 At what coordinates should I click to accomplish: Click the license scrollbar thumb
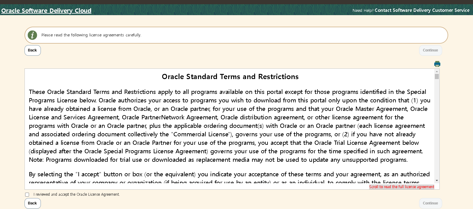[437, 76]
